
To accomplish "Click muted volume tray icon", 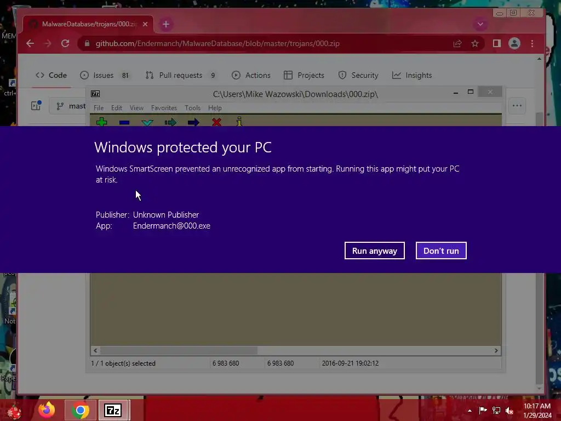I will coord(510,411).
